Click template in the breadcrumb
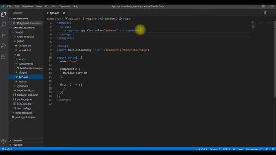Image resolution: width=276 pixels, height=155 pixels. [110, 19]
